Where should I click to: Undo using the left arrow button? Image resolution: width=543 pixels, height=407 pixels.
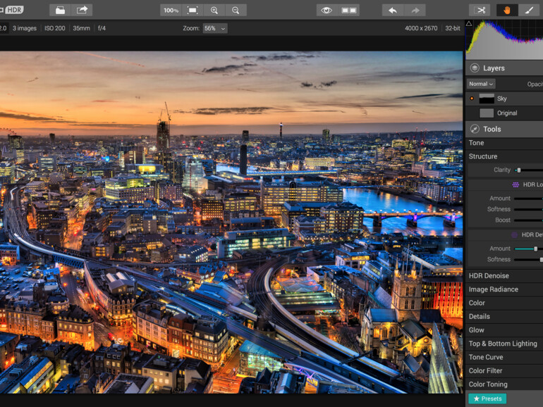click(x=393, y=10)
